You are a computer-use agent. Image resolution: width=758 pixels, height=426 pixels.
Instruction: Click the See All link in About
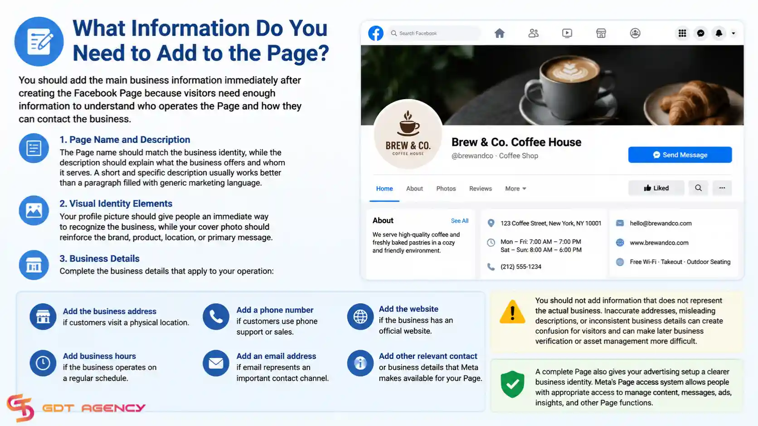click(459, 221)
